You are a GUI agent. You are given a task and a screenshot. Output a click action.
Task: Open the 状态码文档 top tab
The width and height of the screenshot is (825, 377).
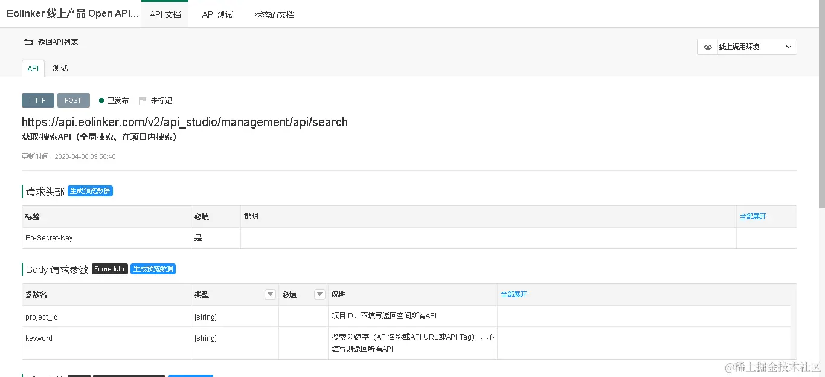pos(274,14)
